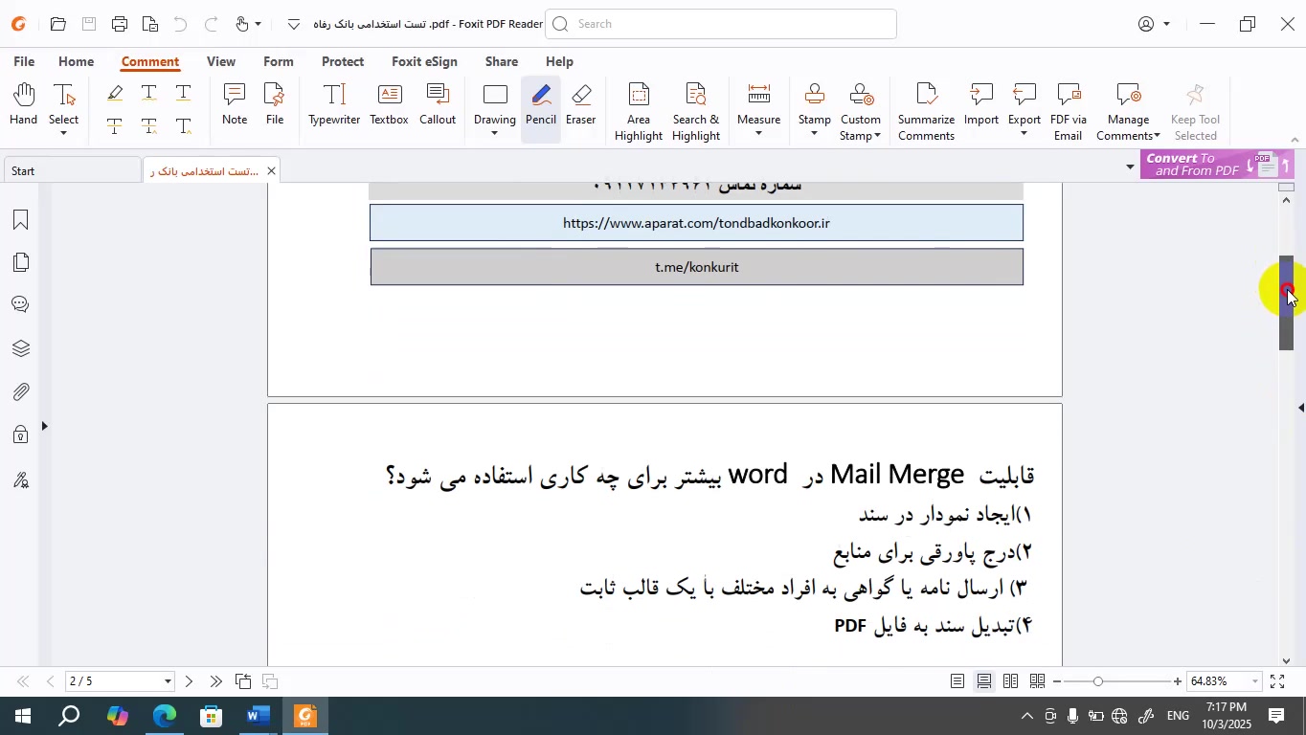Open the Security settings panel in sidebar
The width and height of the screenshot is (1306, 735).
20,435
